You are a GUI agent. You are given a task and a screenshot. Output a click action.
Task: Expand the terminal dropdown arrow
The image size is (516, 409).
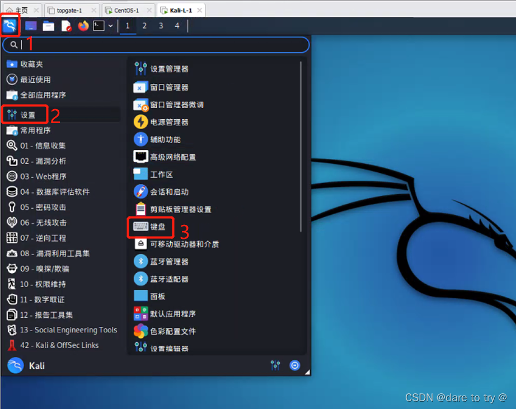click(111, 26)
